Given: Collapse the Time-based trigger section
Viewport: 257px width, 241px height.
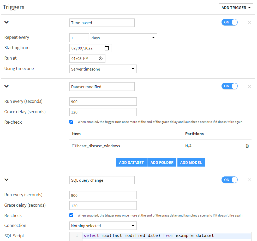Looking at the screenshot, I should pos(6,22).
